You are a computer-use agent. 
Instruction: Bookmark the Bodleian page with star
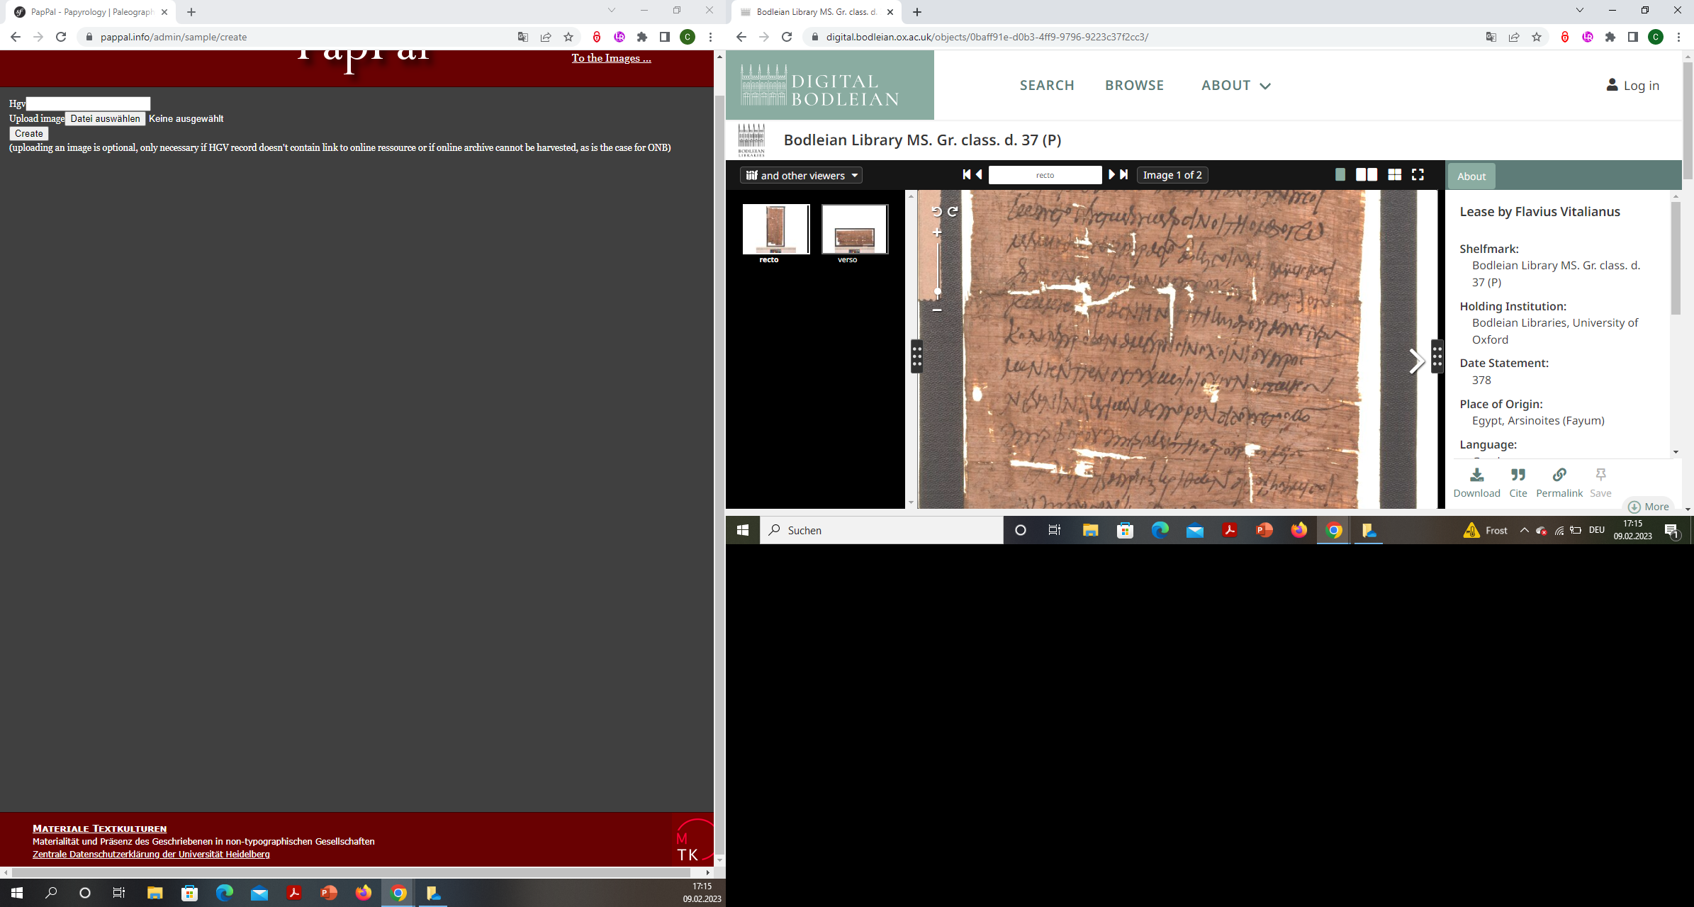(1537, 37)
